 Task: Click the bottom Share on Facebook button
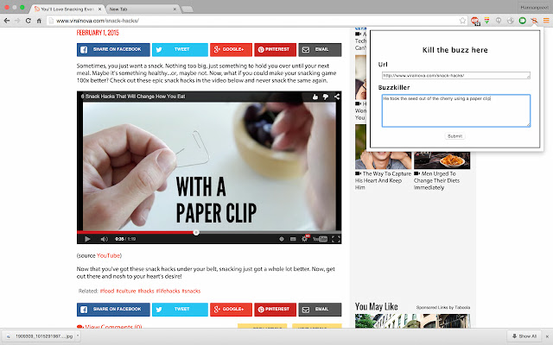113,310
